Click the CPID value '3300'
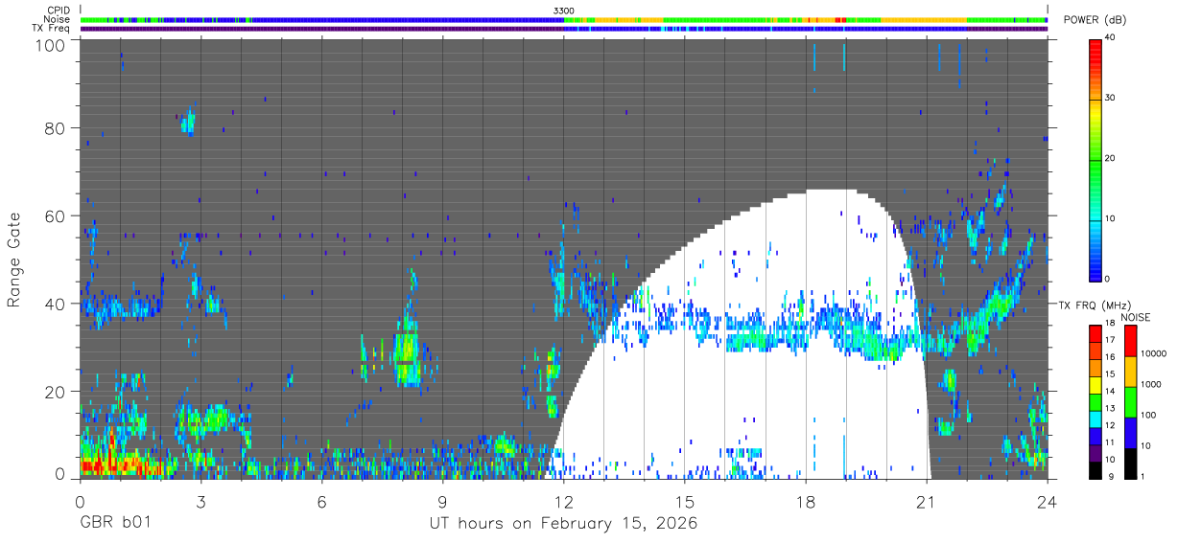The height and width of the screenshot is (543, 1178). [x=564, y=11]
